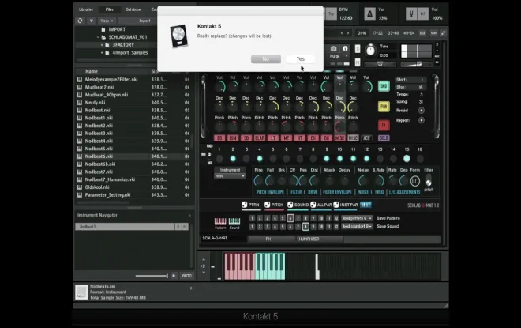Click the instrument volume slider
This screenshot has height=328, width=521.
(416, 64)
